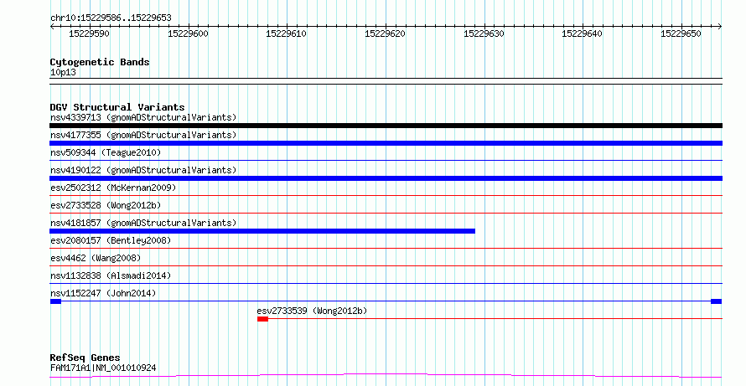Click the black nsv4339713 variant bar
The height and width of the screenshot is (386, 746).
click(386, 126)
